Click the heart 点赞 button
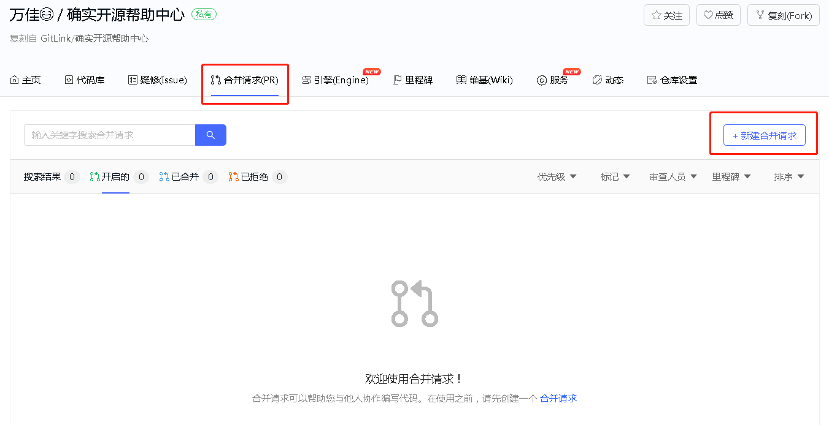The width and height of the screenshot is (829, 425). point(718,15)
